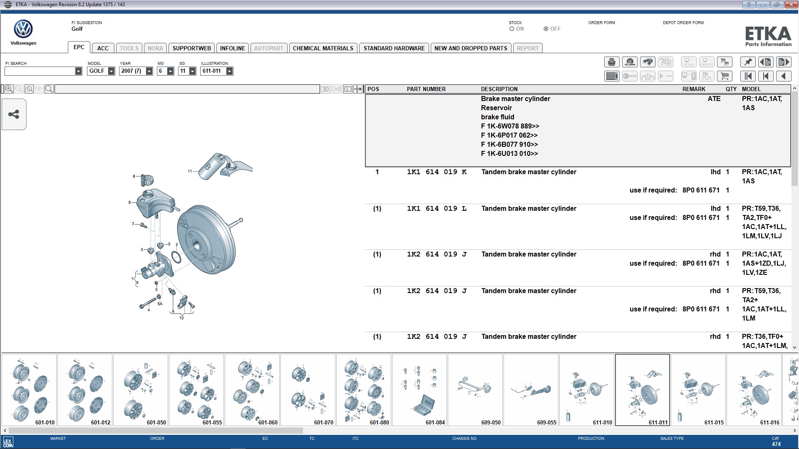Open the STANDARD HARDWARE tab
The image size is (799, 449).
pyautogui.click(x=394, y=48)
